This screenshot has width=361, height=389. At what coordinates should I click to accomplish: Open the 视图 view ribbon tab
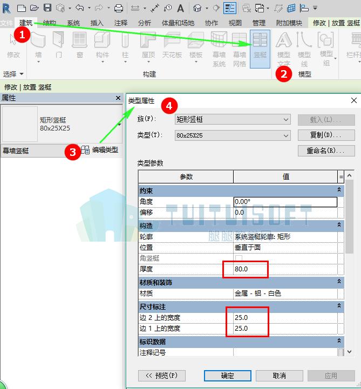[235, 23]
